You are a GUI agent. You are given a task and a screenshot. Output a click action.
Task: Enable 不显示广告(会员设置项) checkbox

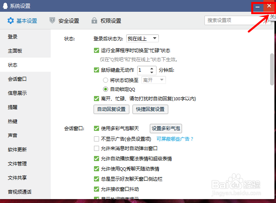tap(96, 139)
